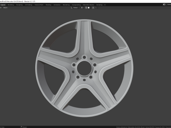The width and height of the screenshot is (171, 128).
Task: Click the wheel rim model in viewport
Action: point(84,68)
